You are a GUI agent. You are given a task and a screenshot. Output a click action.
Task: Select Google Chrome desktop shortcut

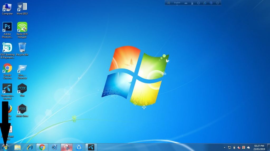(7, 71)
